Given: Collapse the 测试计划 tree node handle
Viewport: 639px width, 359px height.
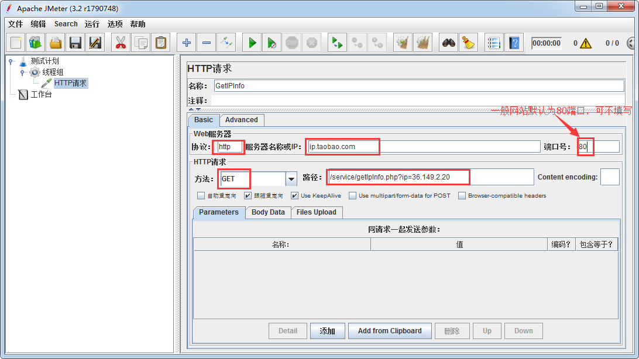Looking at the screenshot, I should click(11, 61).
